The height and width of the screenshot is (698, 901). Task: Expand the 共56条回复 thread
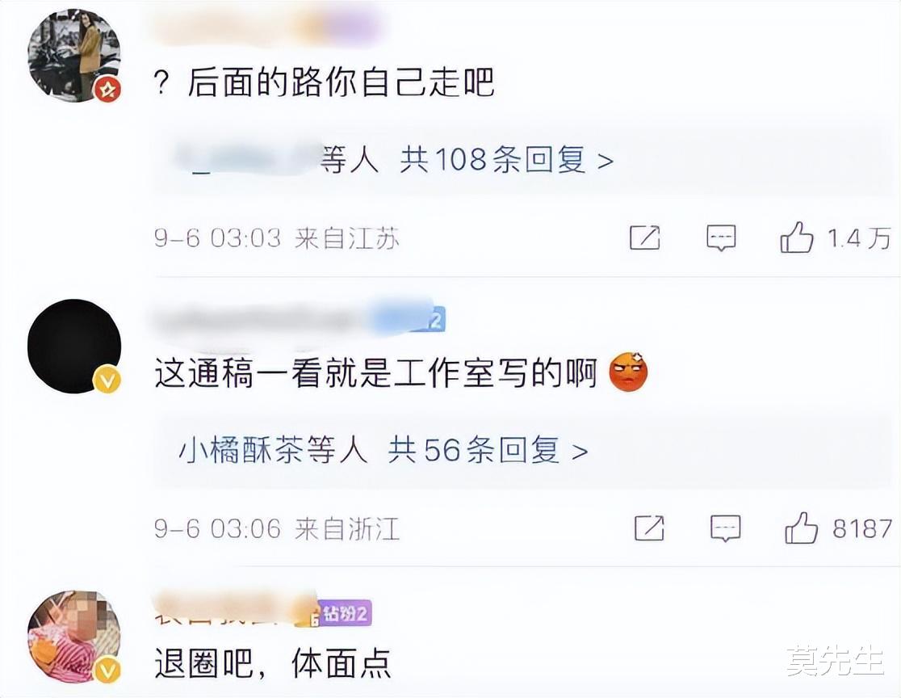pyautogui.click(x=488, y=450)
